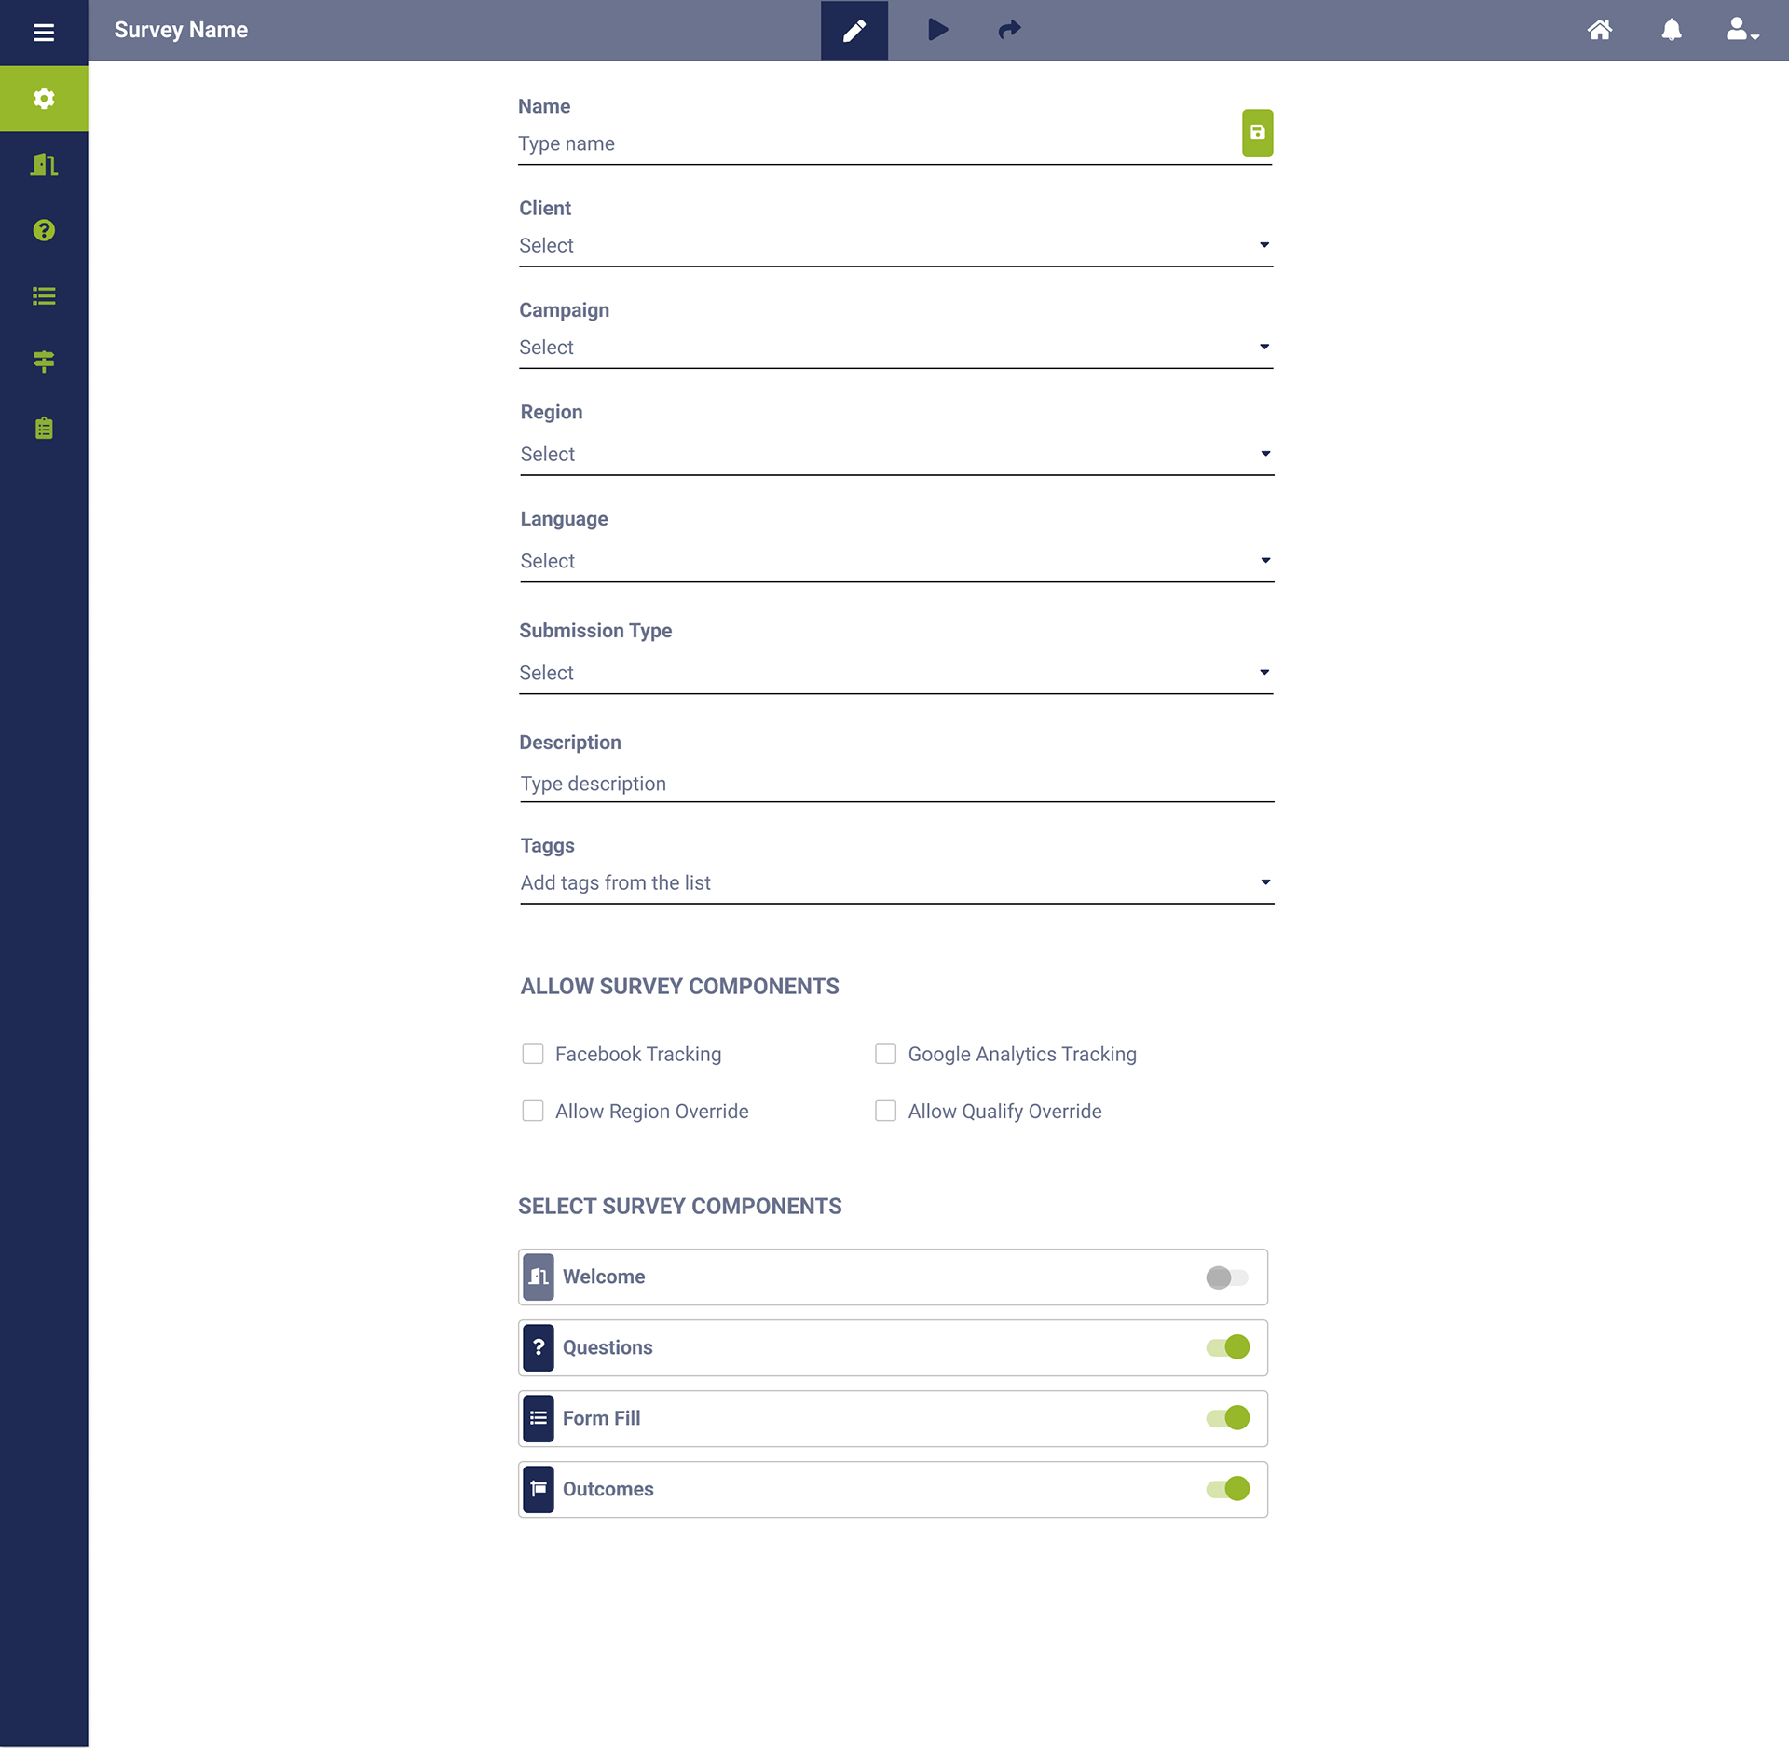Disable the Form Fill toggle
The width and height of the screenshot is (1789, 1748).
(x=1227, y=1418)
